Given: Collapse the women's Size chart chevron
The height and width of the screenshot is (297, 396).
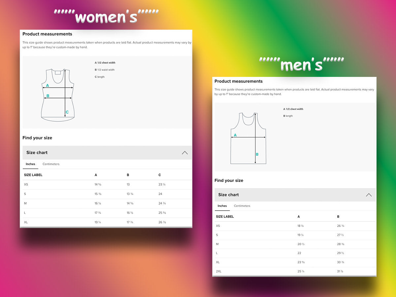Looking at the screenshot, I should 184,153.
